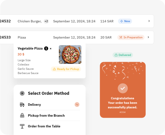This screenshot has height=135, width=165.
Task: Click the pickup bag icon
Action: tap(22, 115)
